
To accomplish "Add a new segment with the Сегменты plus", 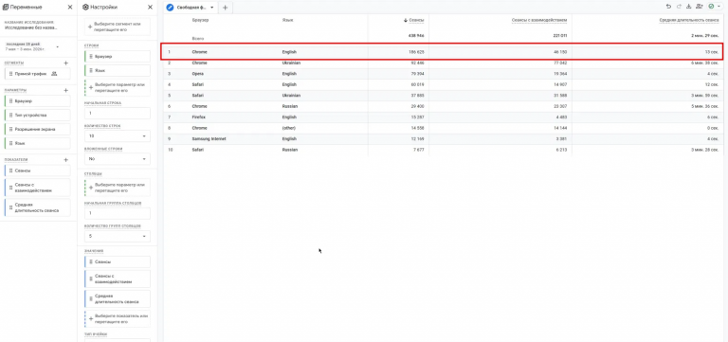I will coord(66,63).
